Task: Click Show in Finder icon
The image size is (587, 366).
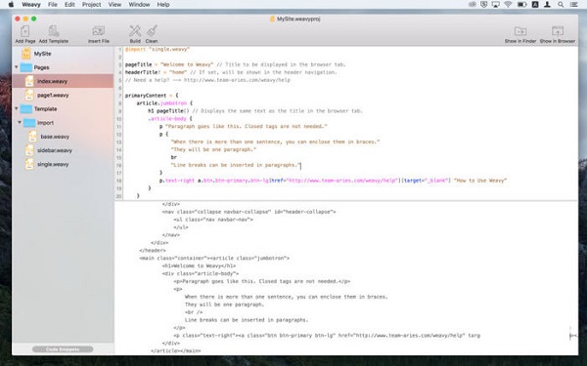Action: 520,31
